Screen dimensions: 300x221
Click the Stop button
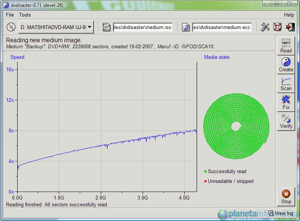(286, 197)
